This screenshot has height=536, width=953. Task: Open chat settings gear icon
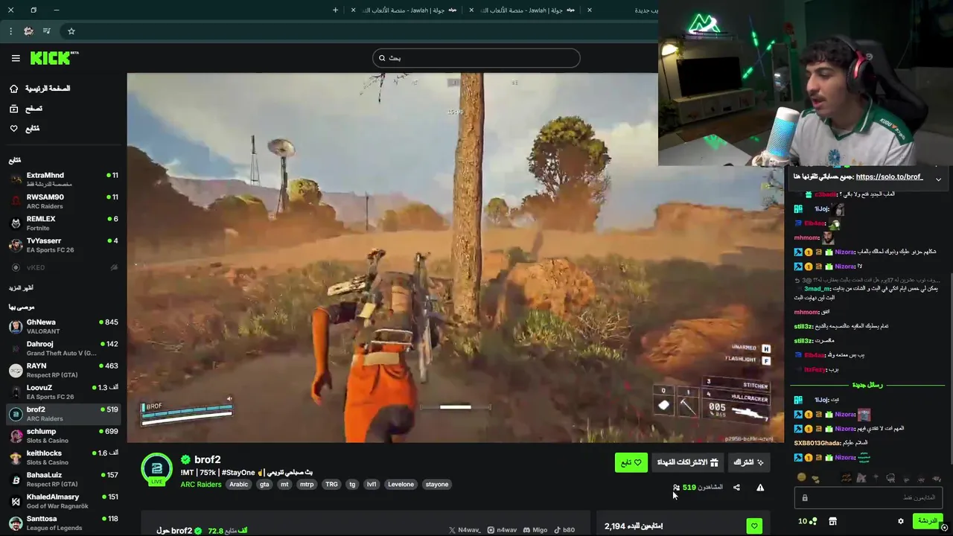[900, 521]
